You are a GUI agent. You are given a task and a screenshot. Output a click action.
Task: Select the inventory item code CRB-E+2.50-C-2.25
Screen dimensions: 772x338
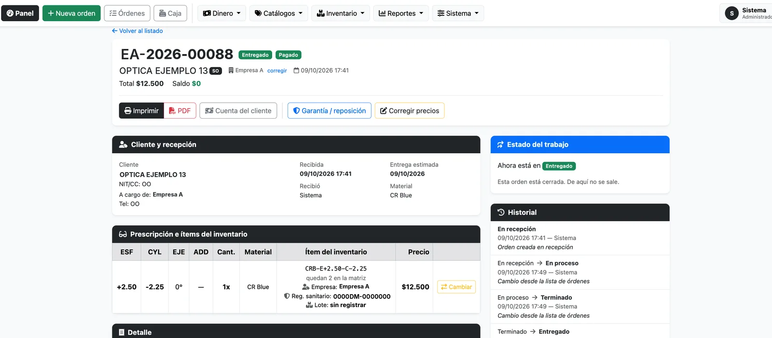[336, 269]
